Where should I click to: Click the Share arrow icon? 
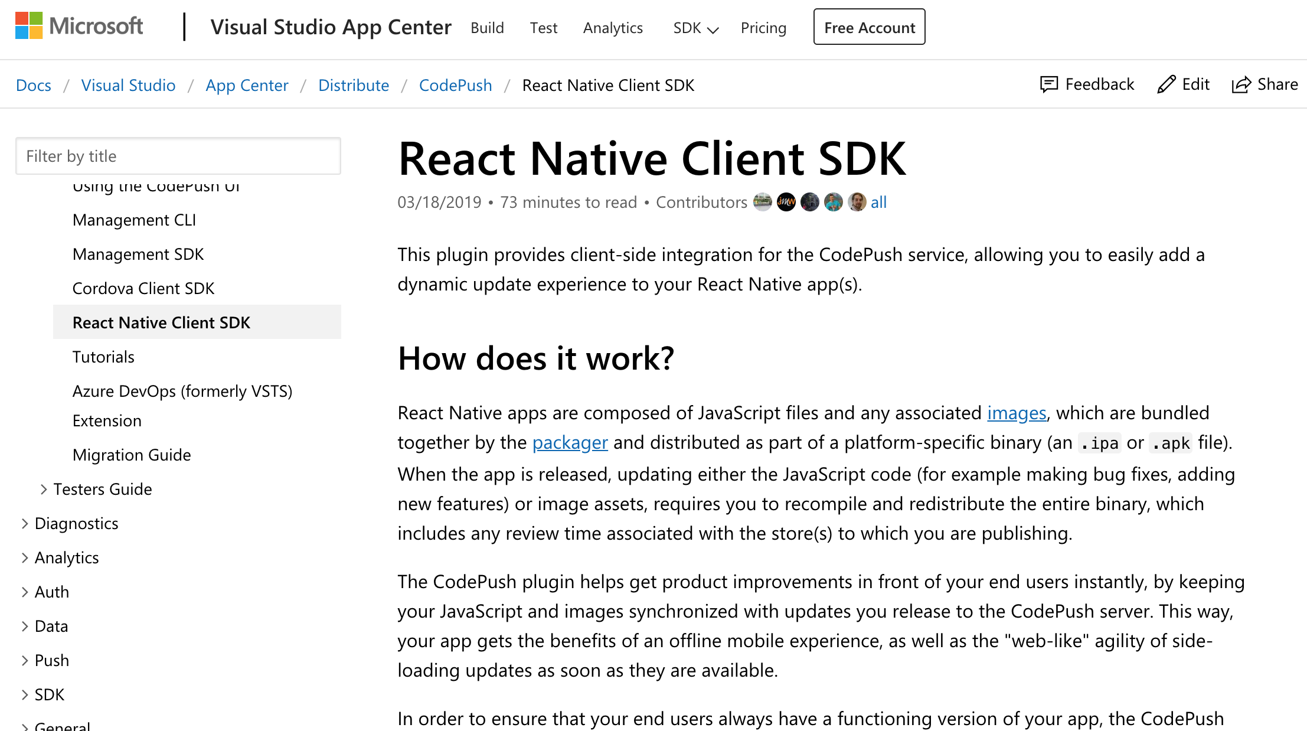[x=1241, y=84]
